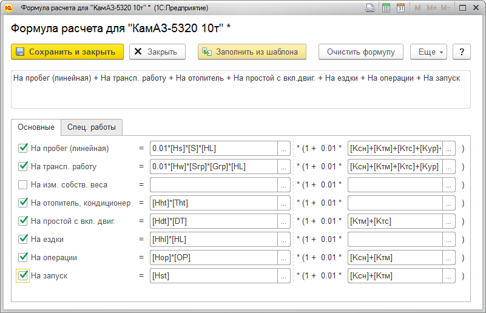
Task: Open selector for На пробег coefficients field
Action: coord(449,148)
